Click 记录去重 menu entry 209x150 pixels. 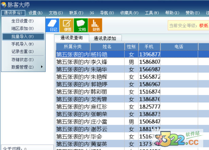coord(22,52)
